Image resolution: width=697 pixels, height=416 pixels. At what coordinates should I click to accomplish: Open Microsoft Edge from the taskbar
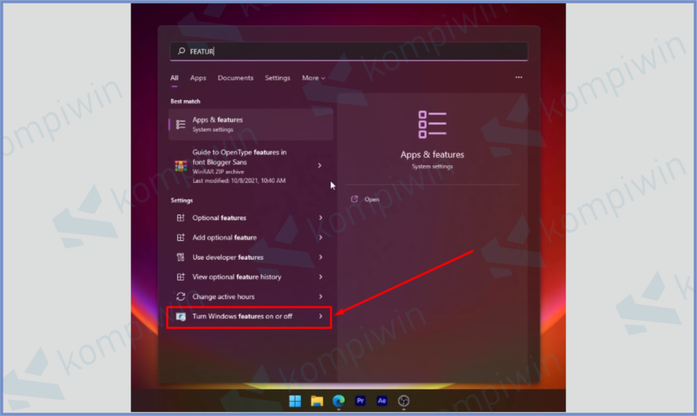(x=338, y=400)
